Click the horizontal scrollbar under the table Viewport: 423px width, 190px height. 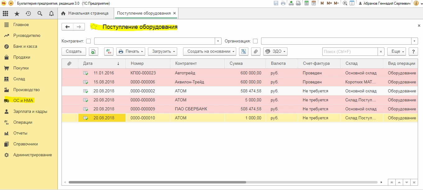(x=157, y=182)
